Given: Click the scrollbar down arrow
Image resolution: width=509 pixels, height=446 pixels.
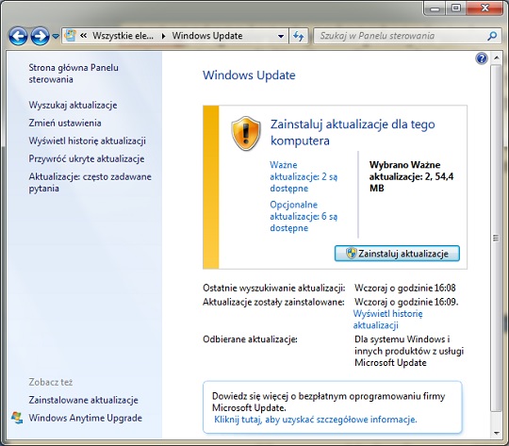Looking at the screenshot, I should tap(497, 433).
